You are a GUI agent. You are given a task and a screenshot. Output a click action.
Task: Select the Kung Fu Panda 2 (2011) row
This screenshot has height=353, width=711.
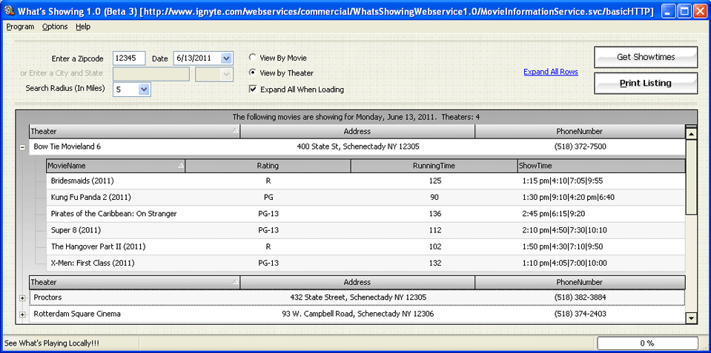pos(366,198)
